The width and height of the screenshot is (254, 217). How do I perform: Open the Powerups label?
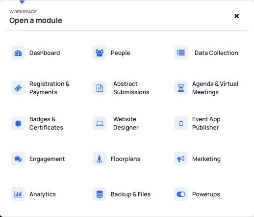pos(206,194)
